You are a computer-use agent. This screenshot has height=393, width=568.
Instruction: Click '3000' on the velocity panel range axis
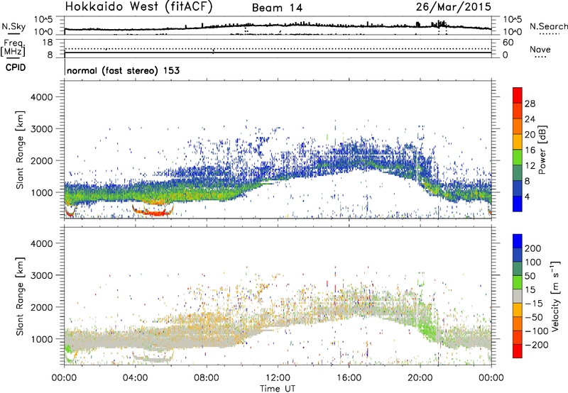click(x=41, y=275)
